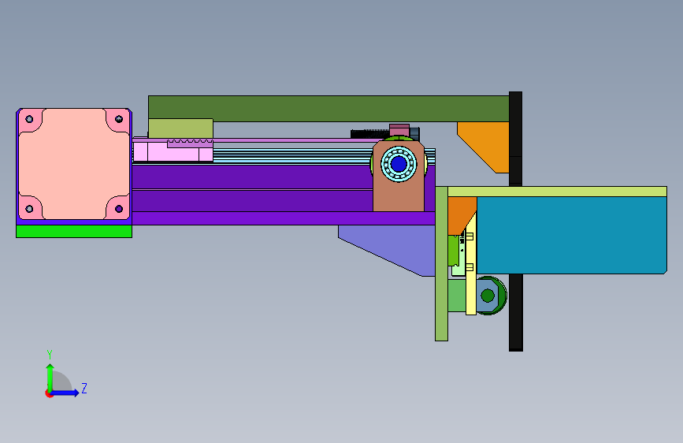683x443 pixels.
Task: Select the medium green block beside the roller
Action: pos(456,296)
